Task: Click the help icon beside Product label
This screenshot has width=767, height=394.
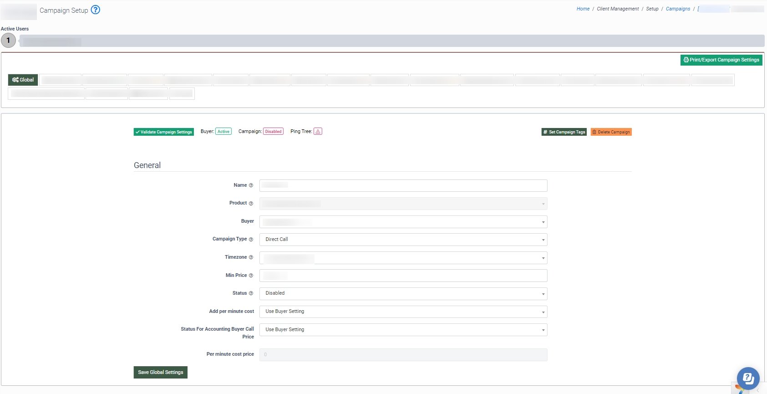Action: click(x=251, y=203)
